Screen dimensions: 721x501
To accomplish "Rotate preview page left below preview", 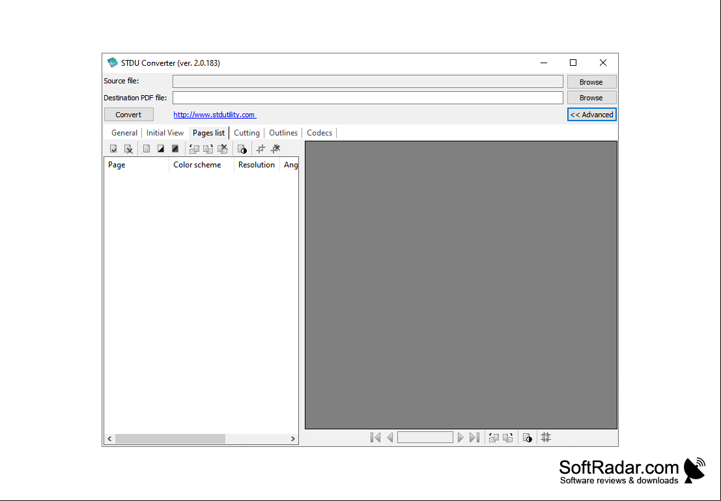I will pos(494,438).
